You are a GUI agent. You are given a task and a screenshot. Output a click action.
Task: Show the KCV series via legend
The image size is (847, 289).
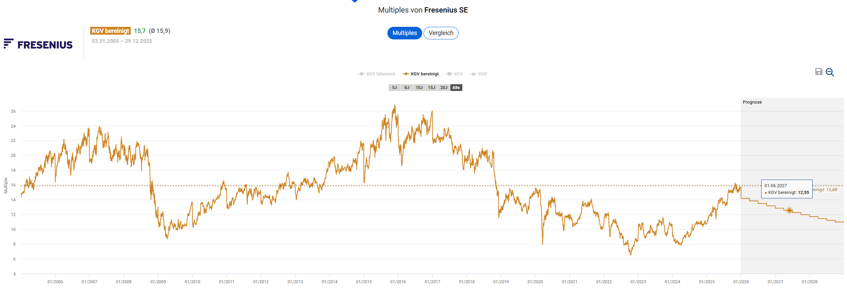click(x=454, y=74)
